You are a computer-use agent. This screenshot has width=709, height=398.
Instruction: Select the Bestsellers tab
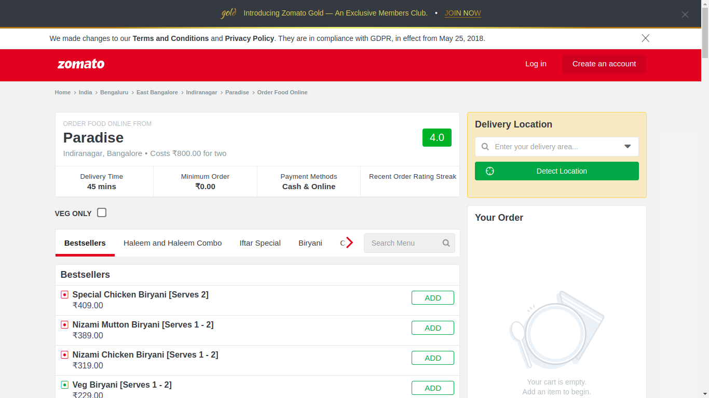(85, 243)
